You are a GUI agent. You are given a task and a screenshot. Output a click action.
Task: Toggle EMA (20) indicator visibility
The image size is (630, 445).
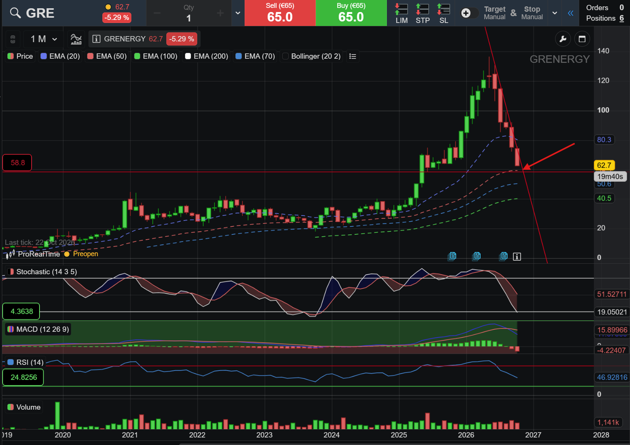tap(60, 56)
